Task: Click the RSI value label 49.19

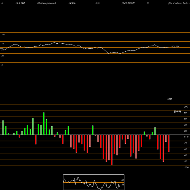Action: (x=175, y=47)
